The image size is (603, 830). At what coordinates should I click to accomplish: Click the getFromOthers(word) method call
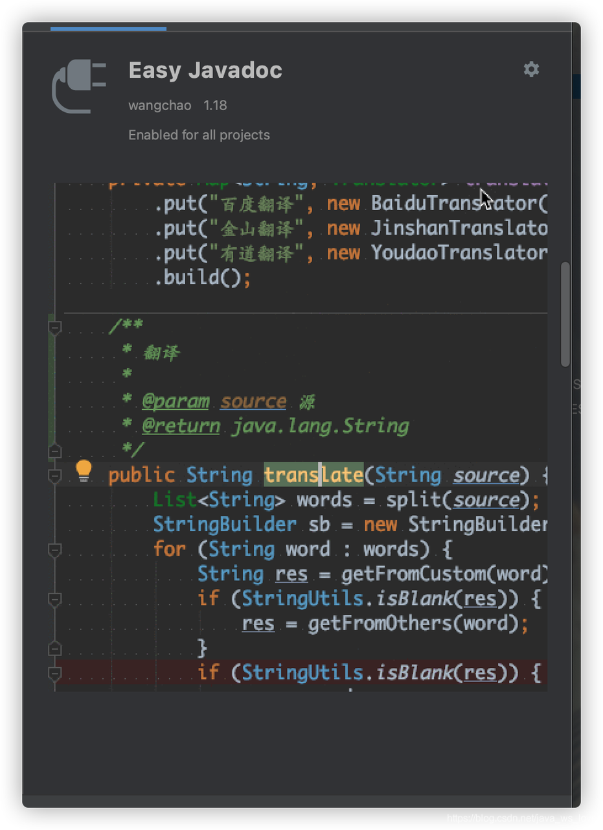pyautogui.click(x=413, y=623)
